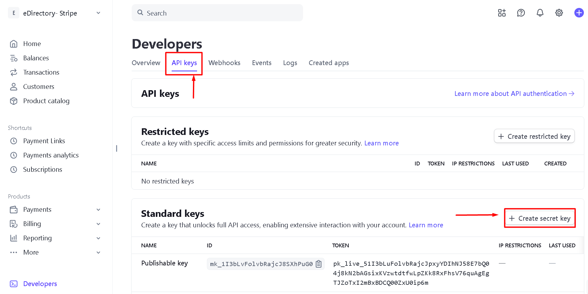Click the search magnifier icon

pyautogui.click(x=140, y=13)
